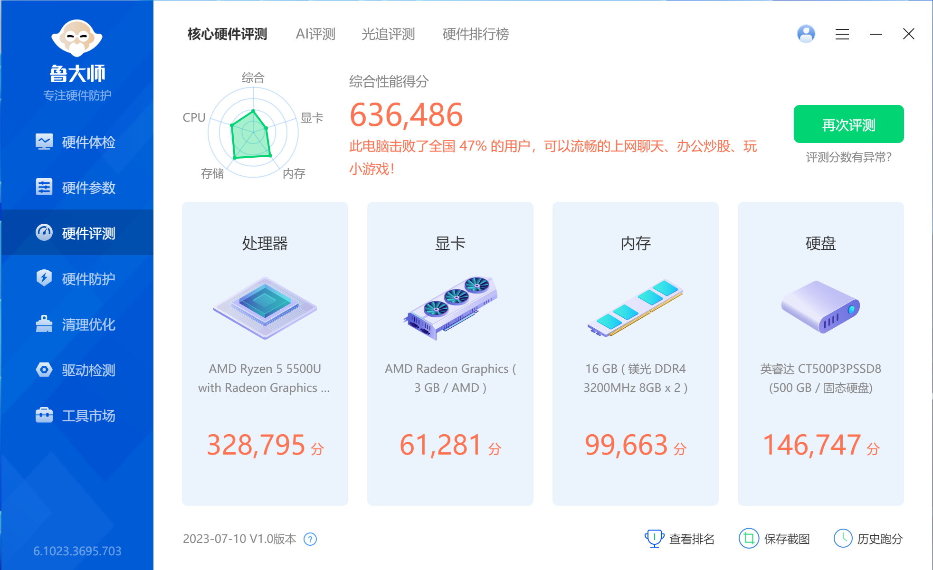
Task: Switch to the AI评测 tab
Action: pos(315,34)
